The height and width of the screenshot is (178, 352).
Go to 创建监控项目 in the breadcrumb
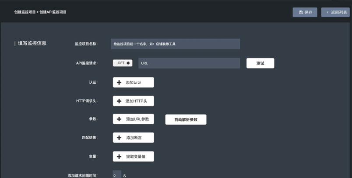tap(25, 12)
